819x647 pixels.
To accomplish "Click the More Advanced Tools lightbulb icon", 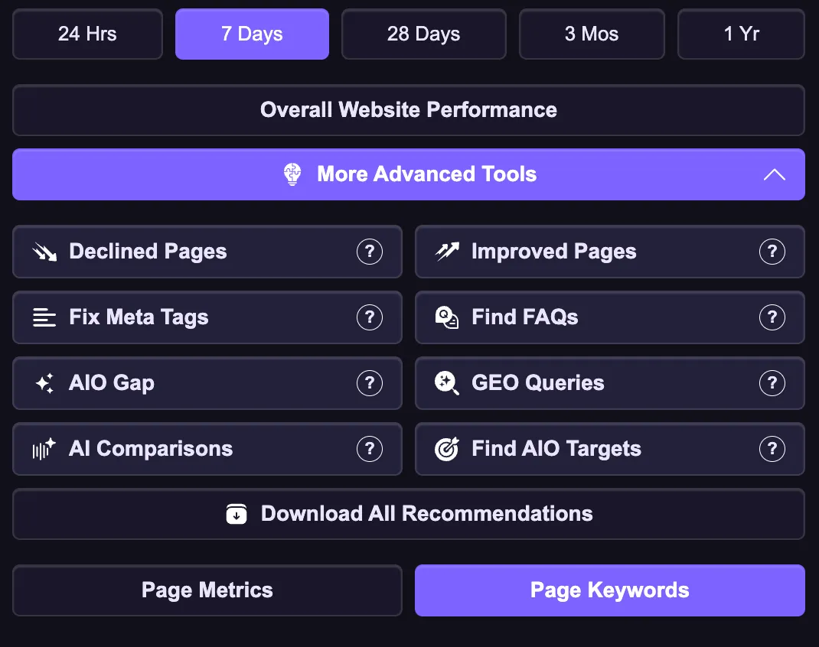I will point(292,174).
